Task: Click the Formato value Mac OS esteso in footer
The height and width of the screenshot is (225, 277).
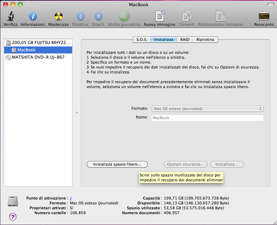Action: pyautogui.click(x=94, y=203)
